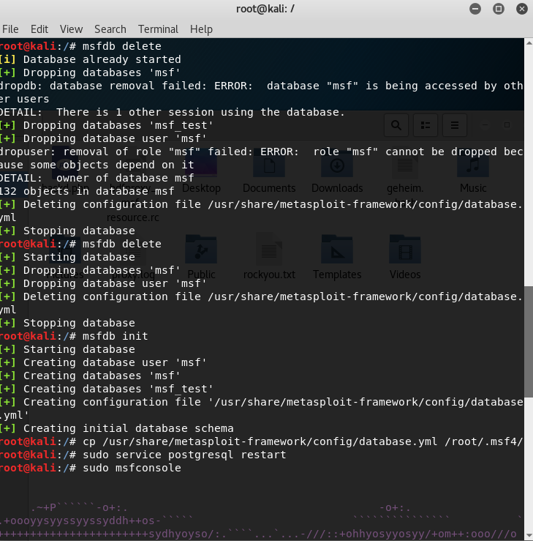
Task: Open the Edit menu
Action: click(39, 29)
